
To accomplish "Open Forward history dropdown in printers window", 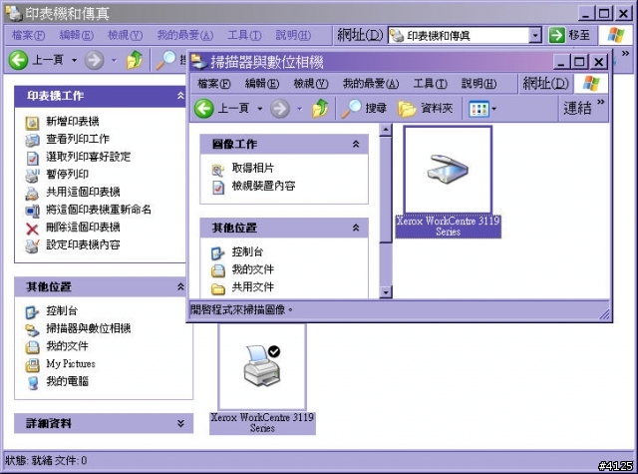I will point(114,61).
